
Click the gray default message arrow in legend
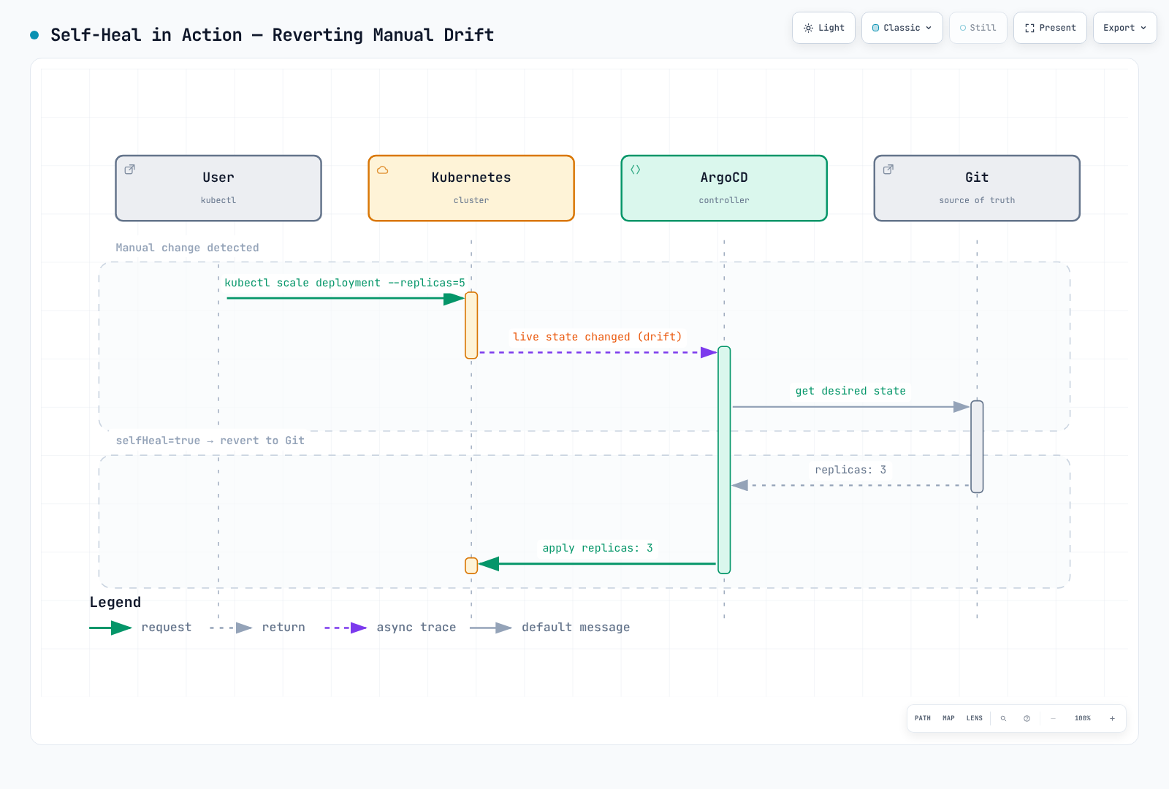click(491, 628)
